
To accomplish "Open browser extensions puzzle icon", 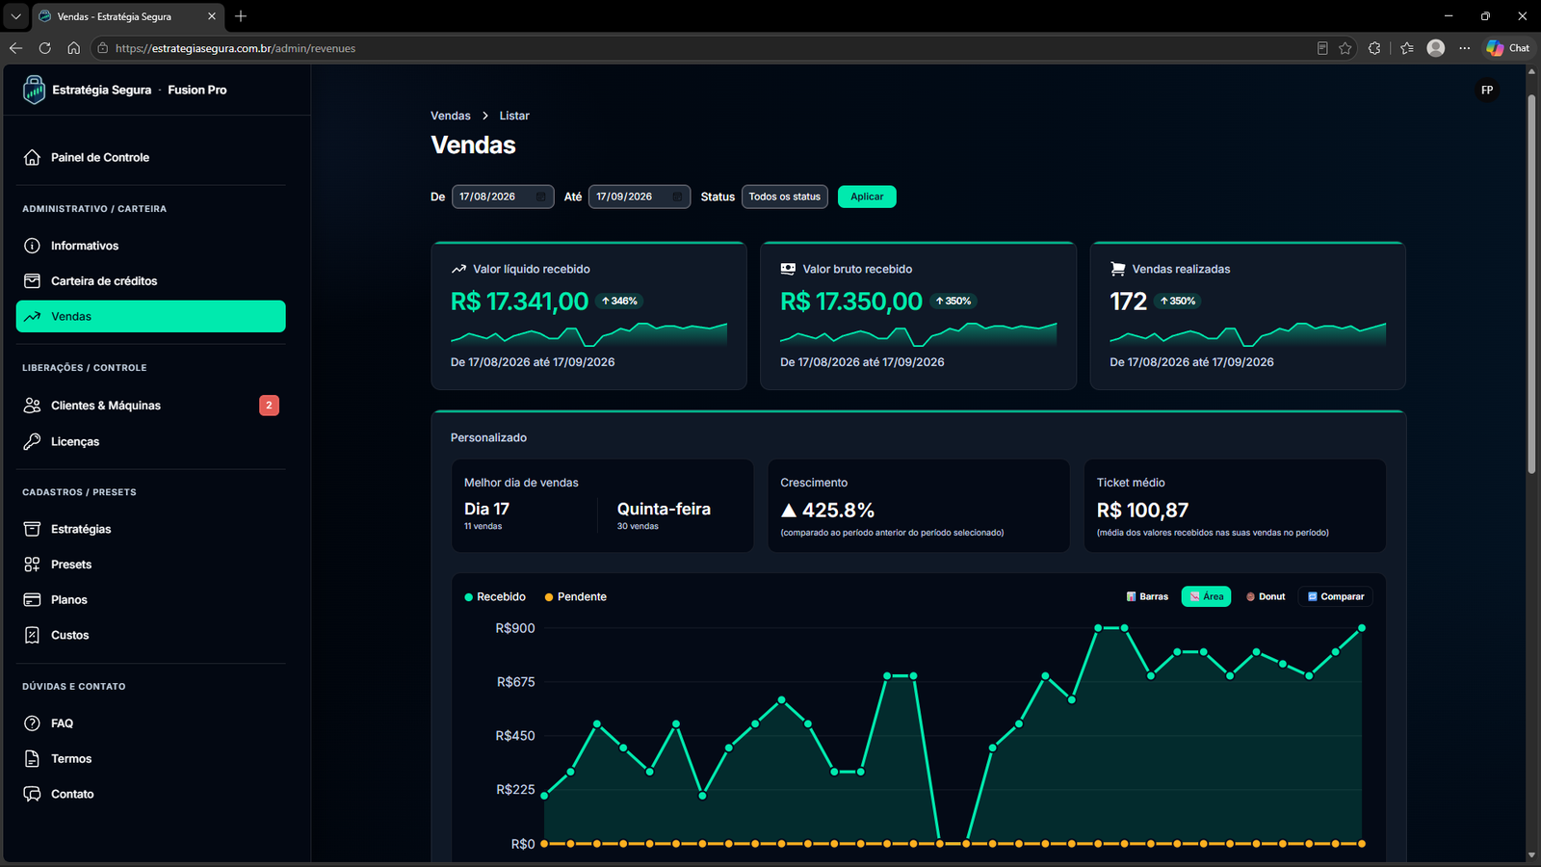I will 1374,48.
